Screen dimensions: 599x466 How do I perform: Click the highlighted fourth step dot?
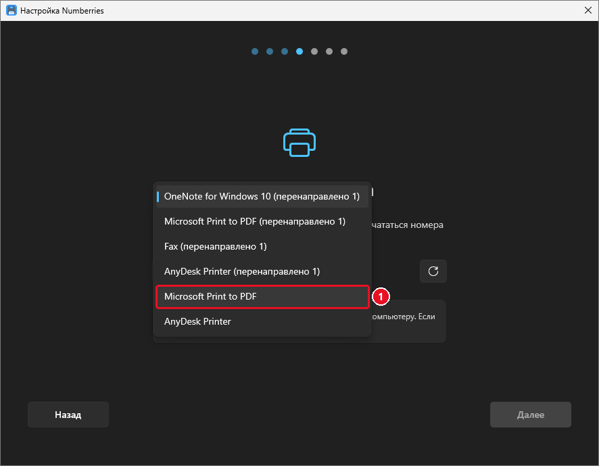(x=299, y=51)
